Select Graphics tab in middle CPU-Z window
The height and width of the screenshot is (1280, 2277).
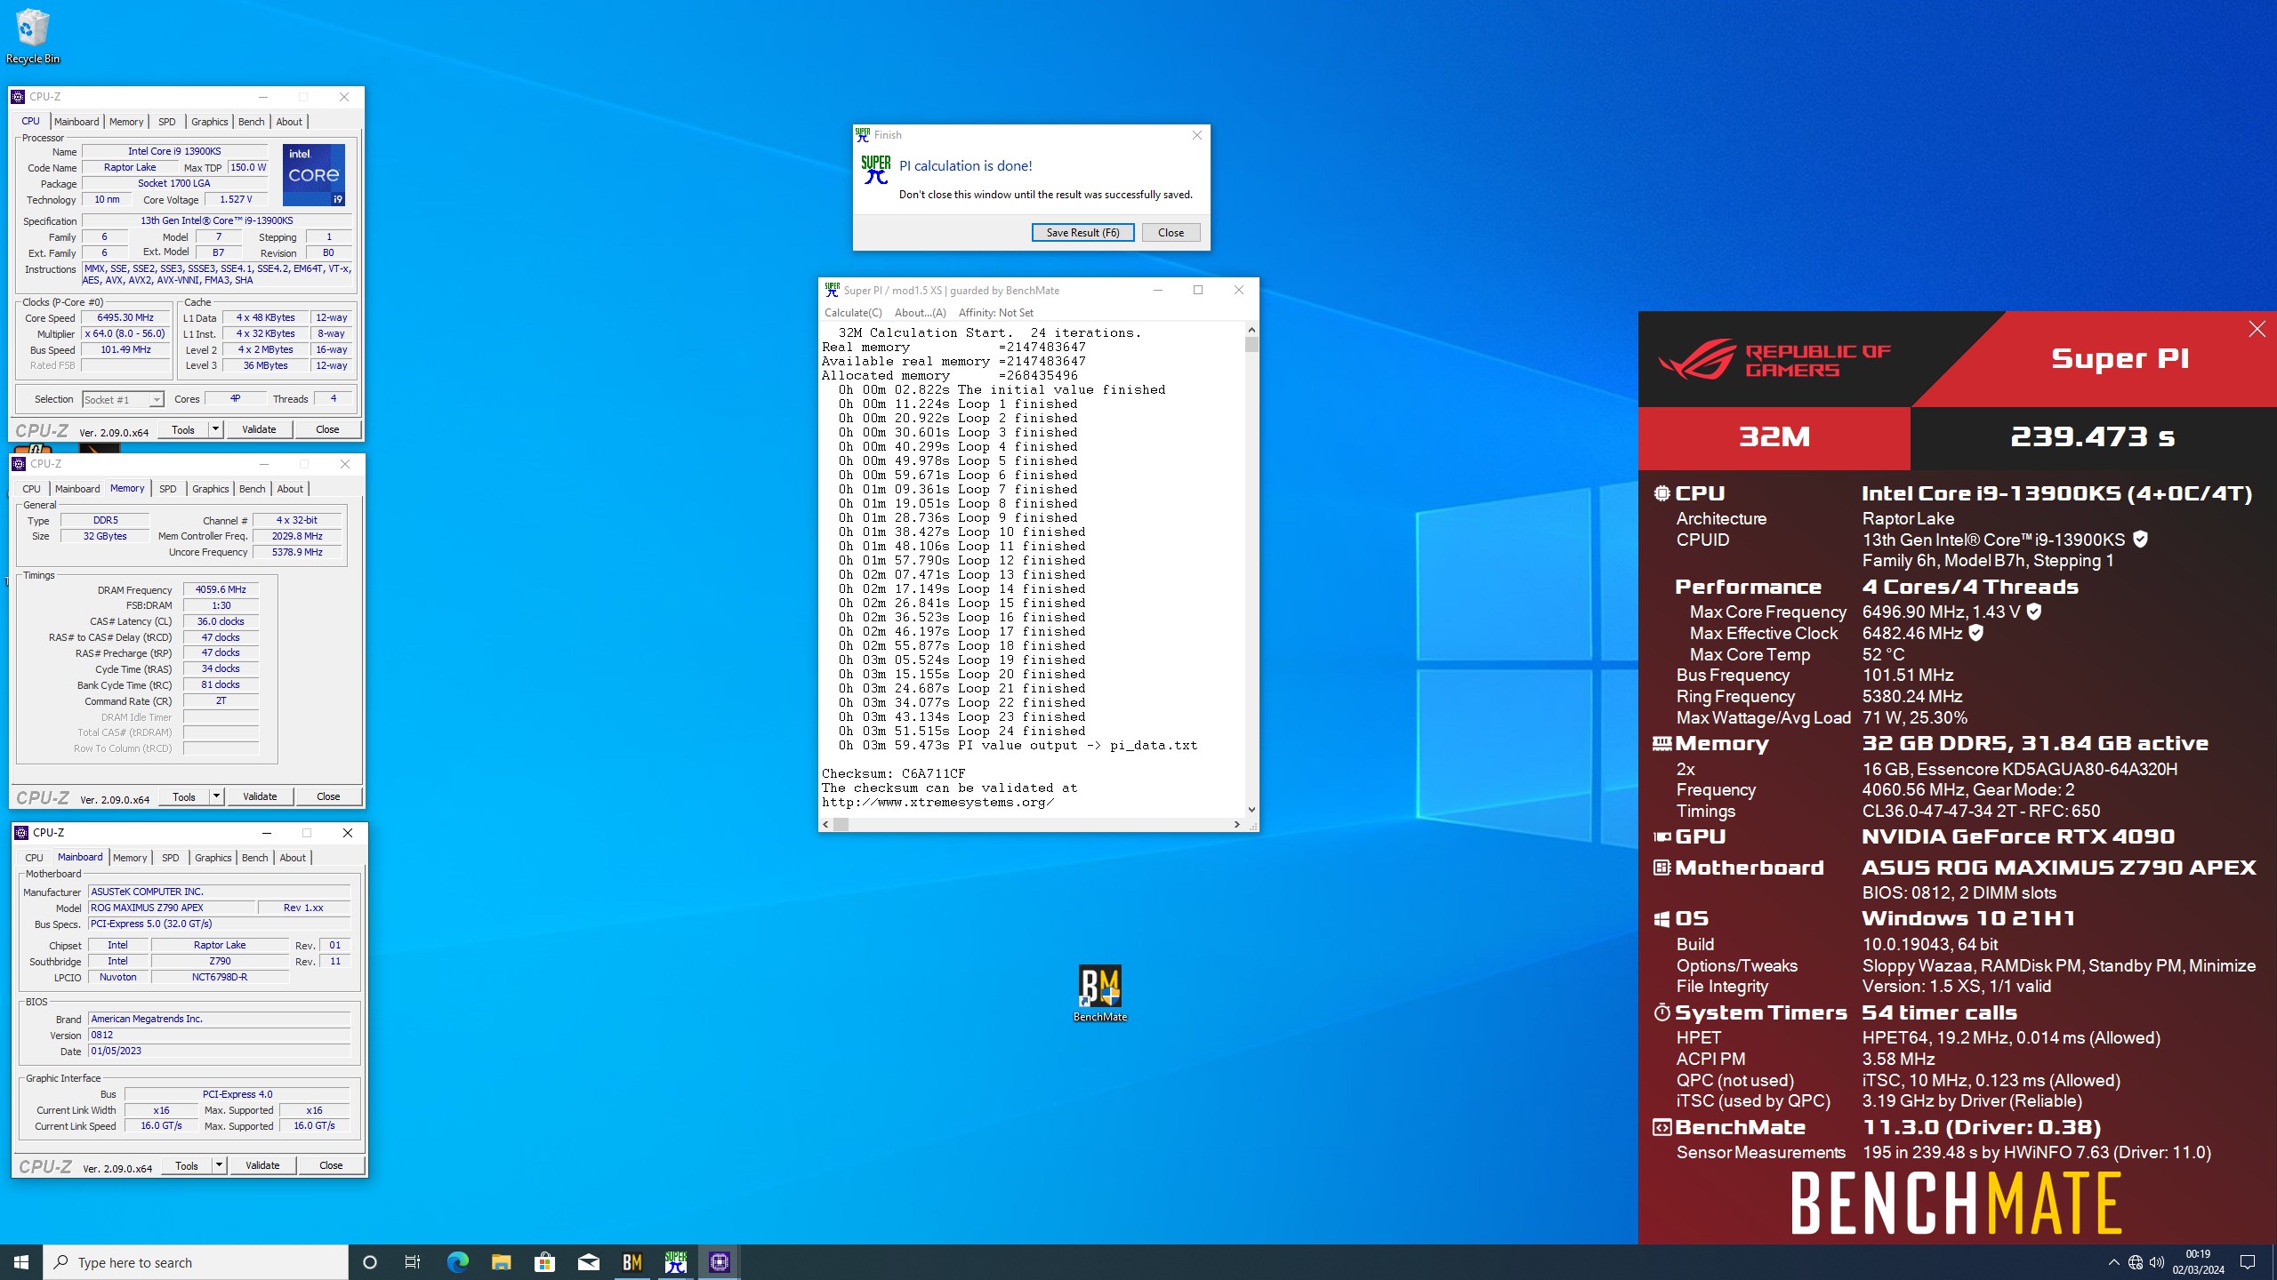(x=211, y=489)
